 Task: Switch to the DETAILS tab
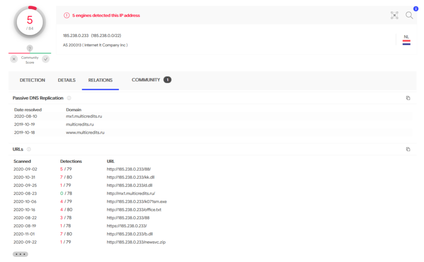click(67, 80)
